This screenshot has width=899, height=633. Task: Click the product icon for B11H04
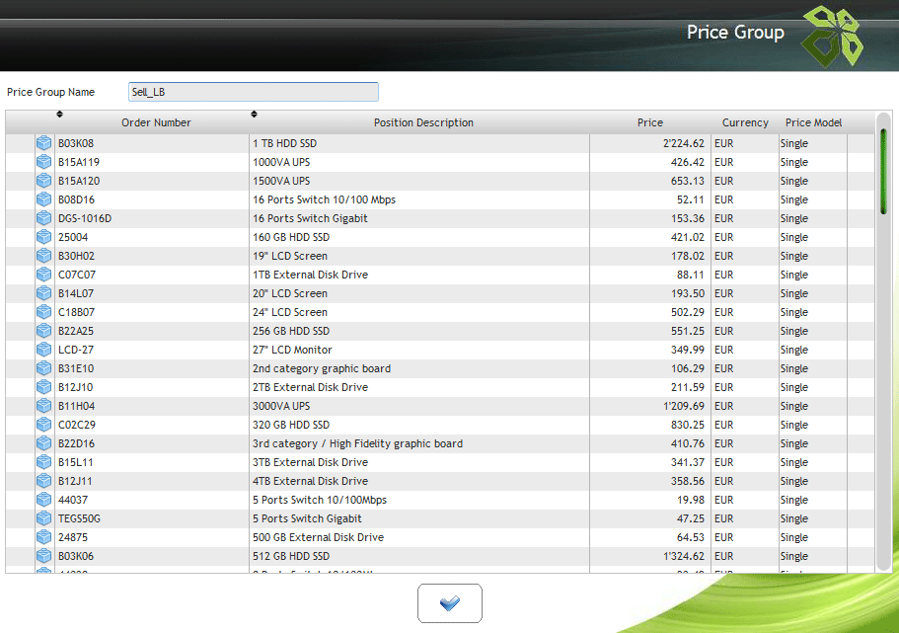tap(43, 406)
